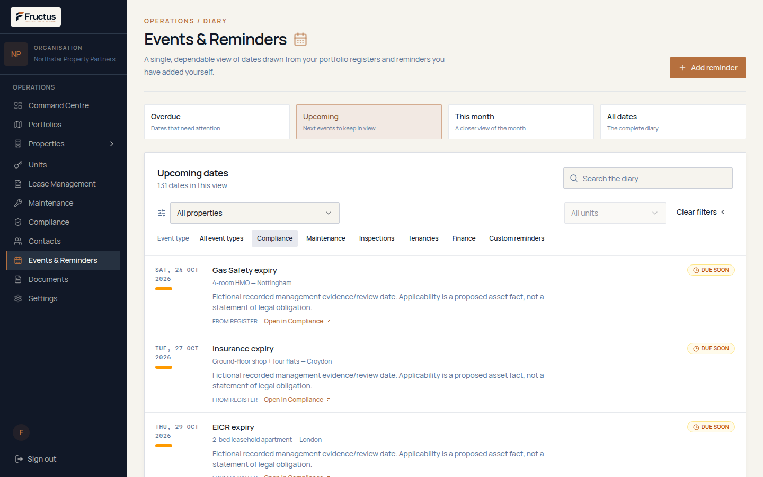Click the Gas Safety expiry title
Screen dimensions: 763x477
coord(245,270)
